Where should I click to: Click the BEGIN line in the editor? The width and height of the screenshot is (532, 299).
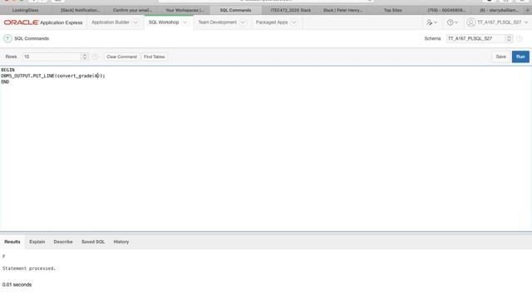pos(7,70)
